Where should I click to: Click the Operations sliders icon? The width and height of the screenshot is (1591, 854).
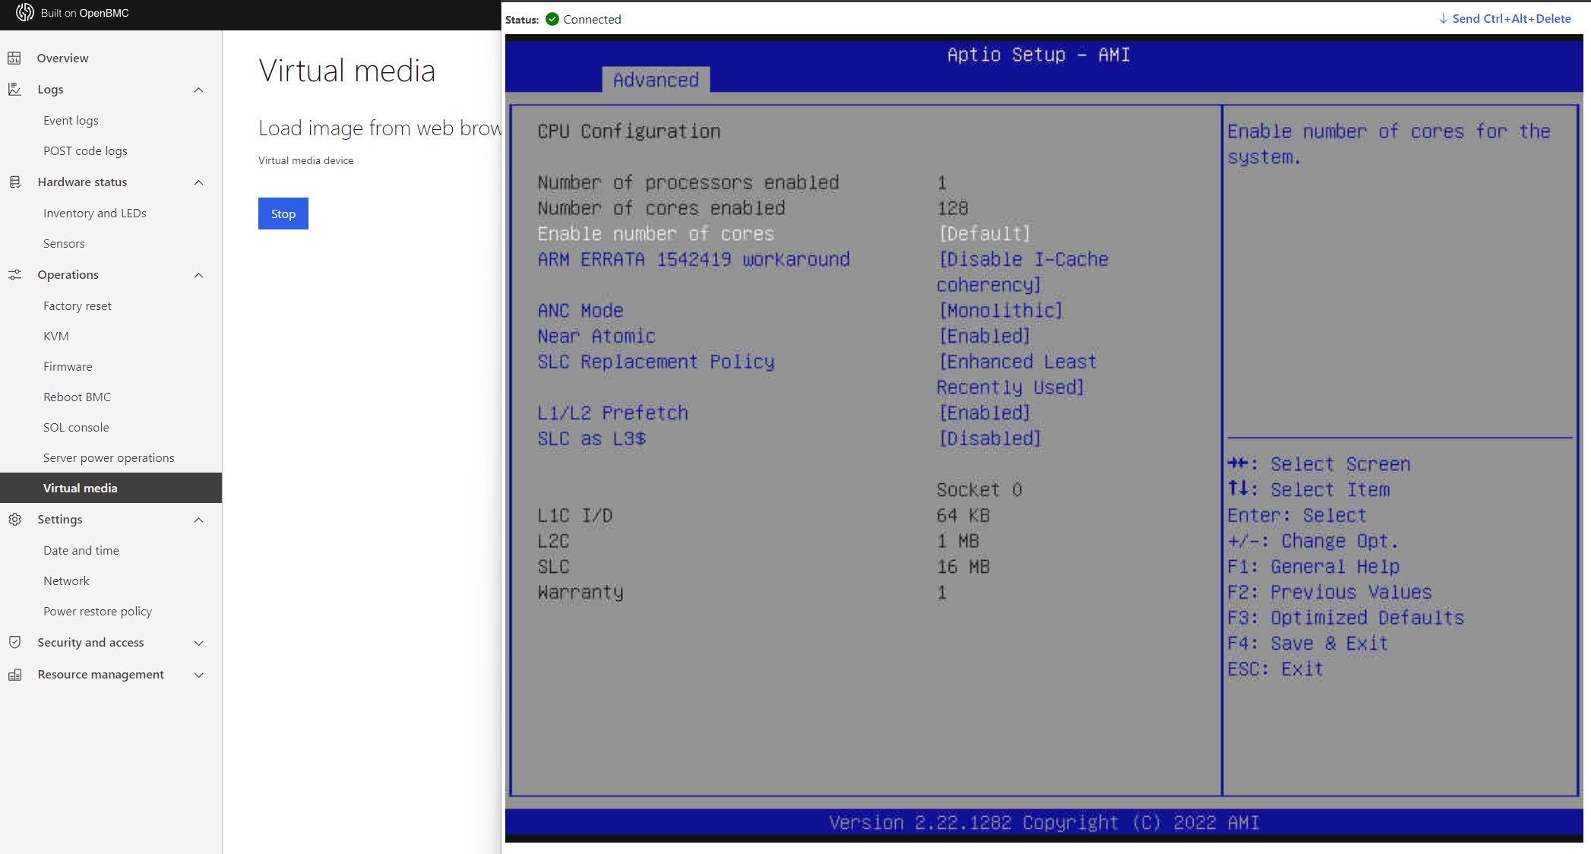[14, 274]
